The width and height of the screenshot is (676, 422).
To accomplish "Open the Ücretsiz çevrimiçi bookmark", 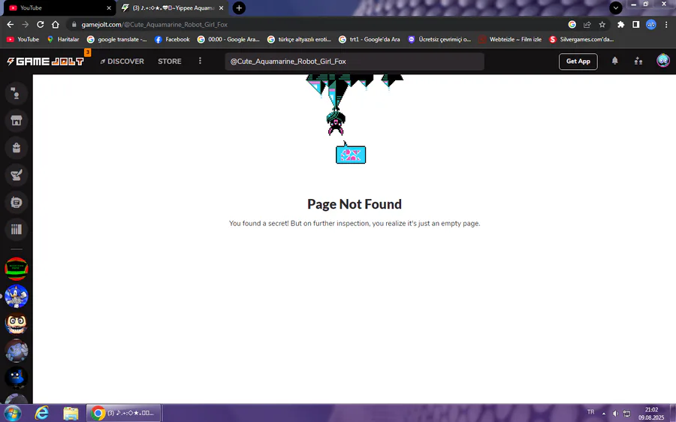I will [x=439, y=39].
